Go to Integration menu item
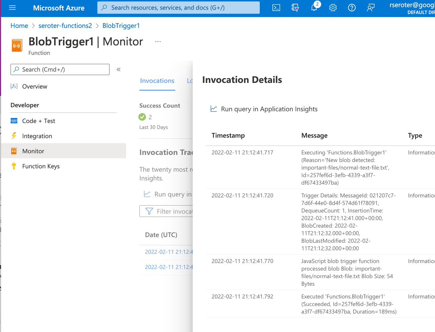 [x=37, y=136]
